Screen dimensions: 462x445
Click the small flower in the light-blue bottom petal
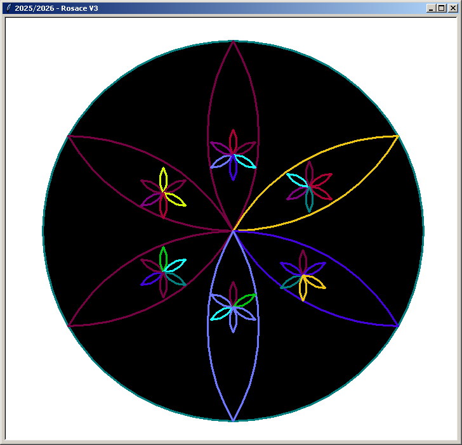[x=234, y=307]
